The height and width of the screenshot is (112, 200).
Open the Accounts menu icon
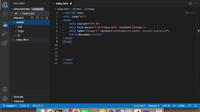(x=5, y=89)
